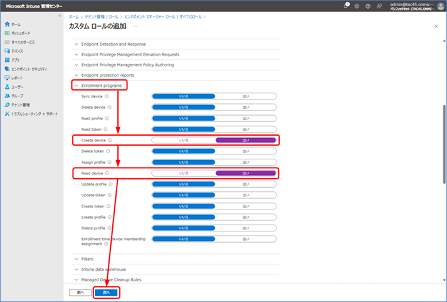
Task: Click the Dashboard icon in sidebar
Action: pos(7,33)
